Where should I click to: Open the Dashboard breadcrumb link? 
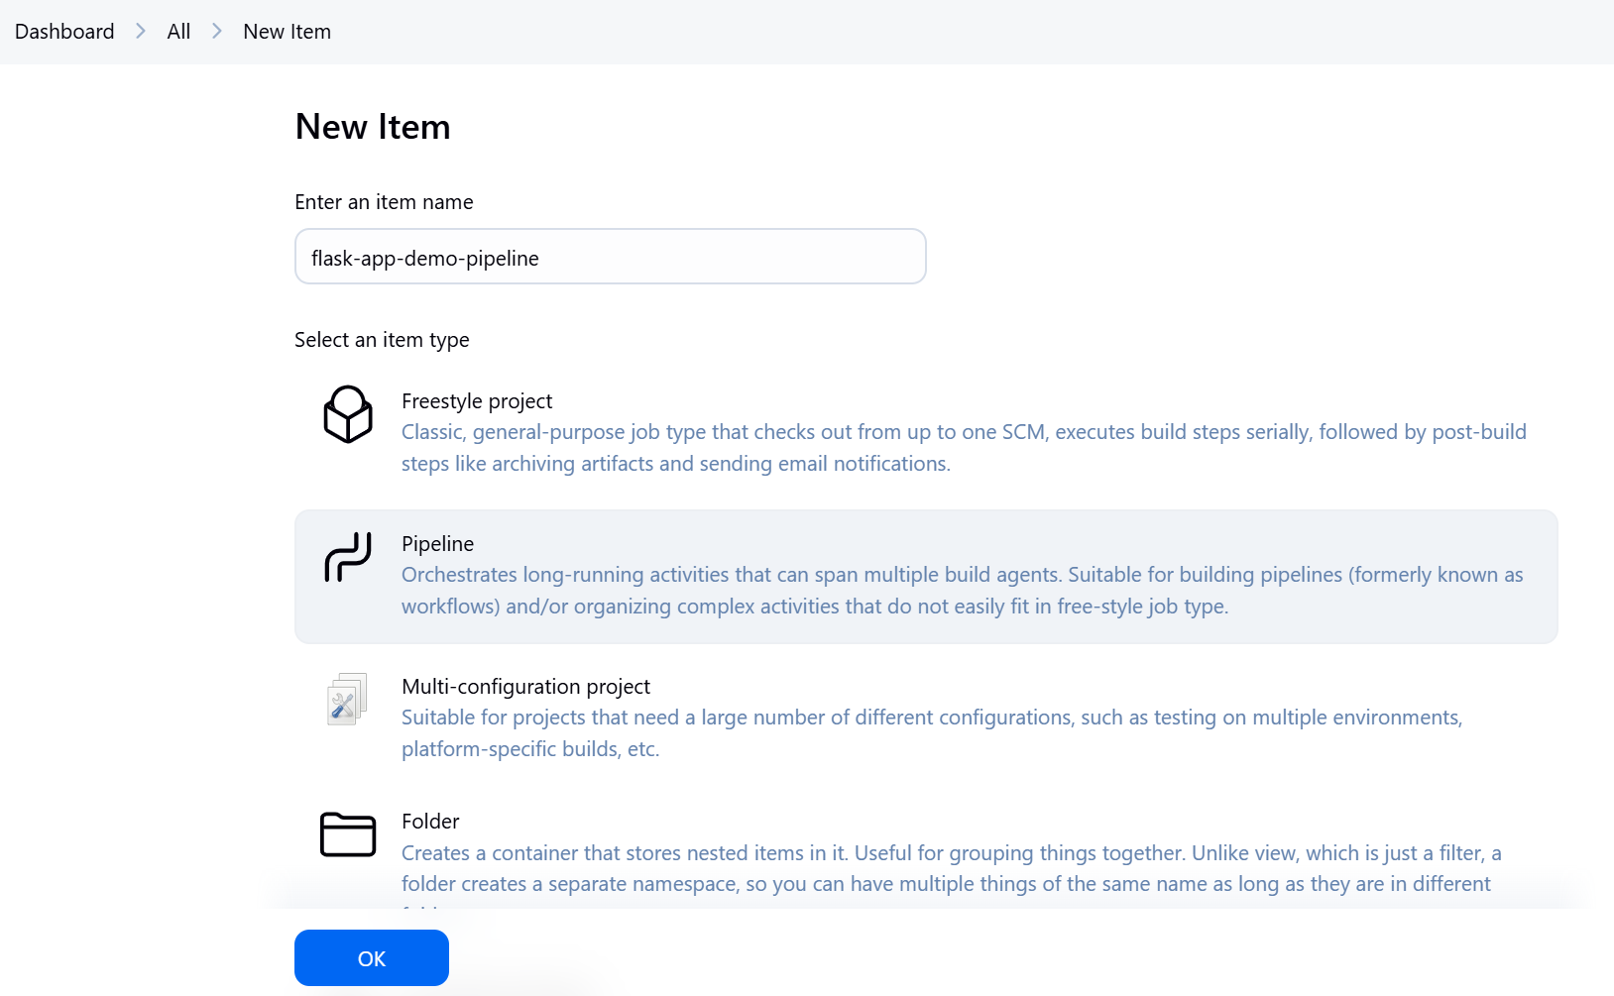coord(64,32)
